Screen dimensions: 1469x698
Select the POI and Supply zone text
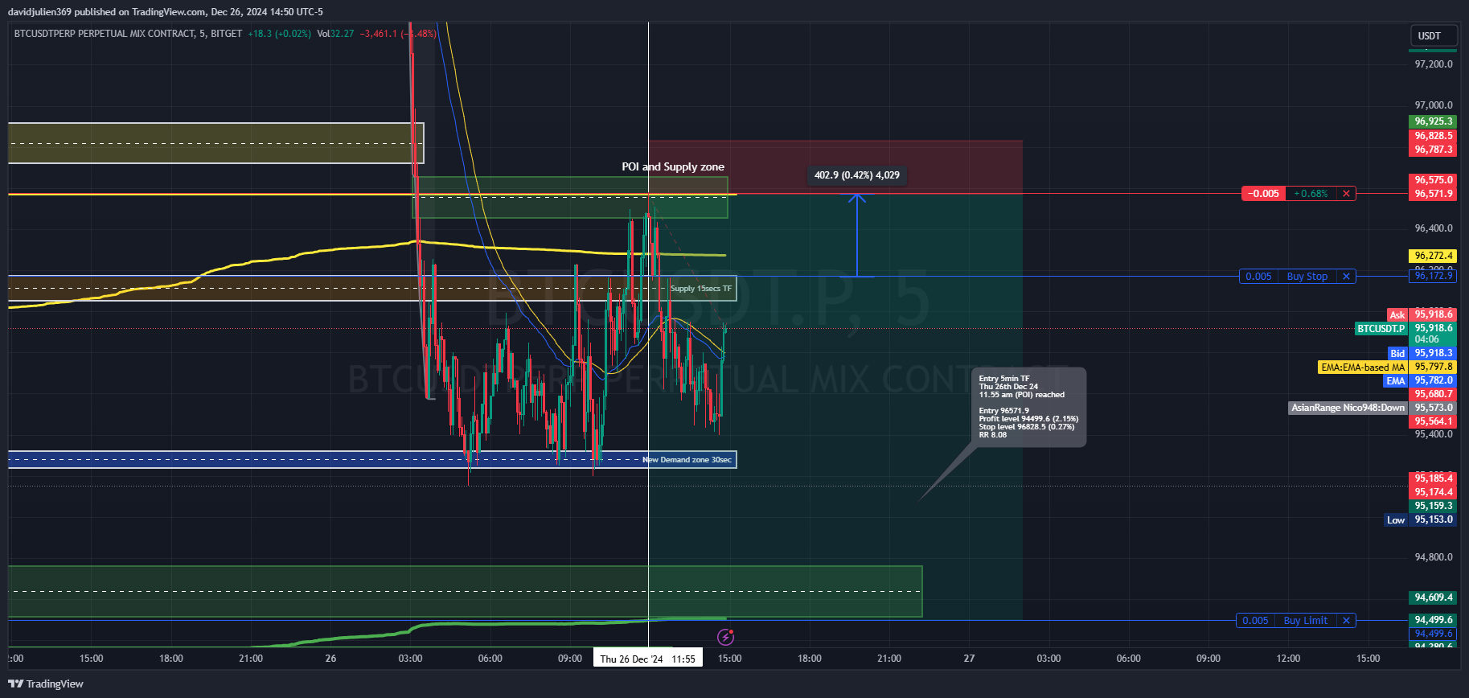(673, 166)
